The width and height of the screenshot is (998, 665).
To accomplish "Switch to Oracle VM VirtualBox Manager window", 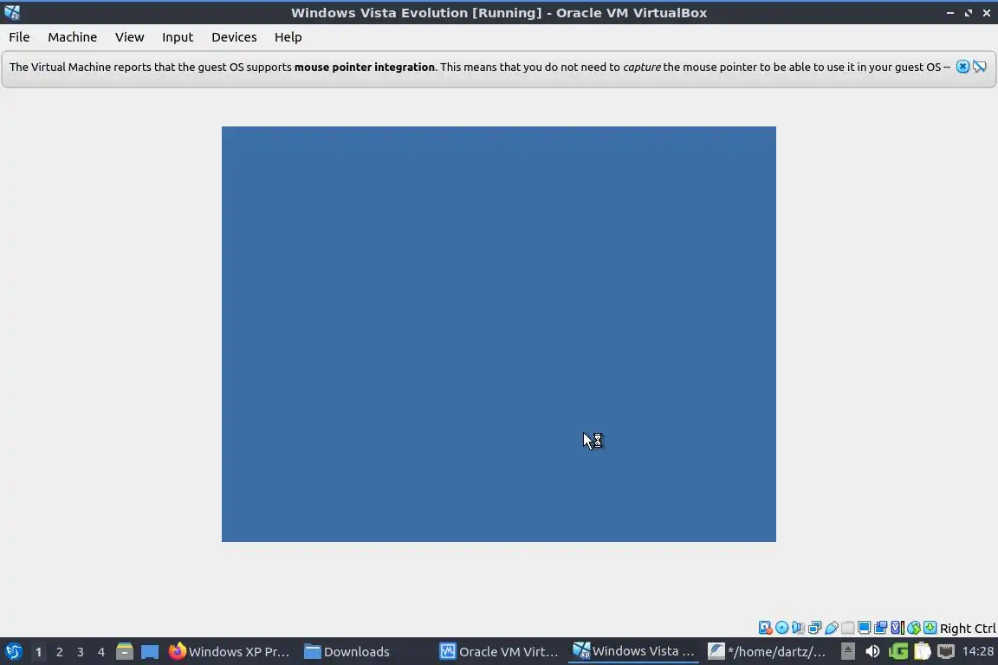I will coord(500,652).
